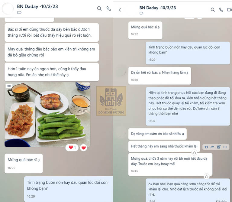Click the label tag icon under left chat title
This screenshot has width=232, height=202.
pyautogui.click(x=19, y=12)
